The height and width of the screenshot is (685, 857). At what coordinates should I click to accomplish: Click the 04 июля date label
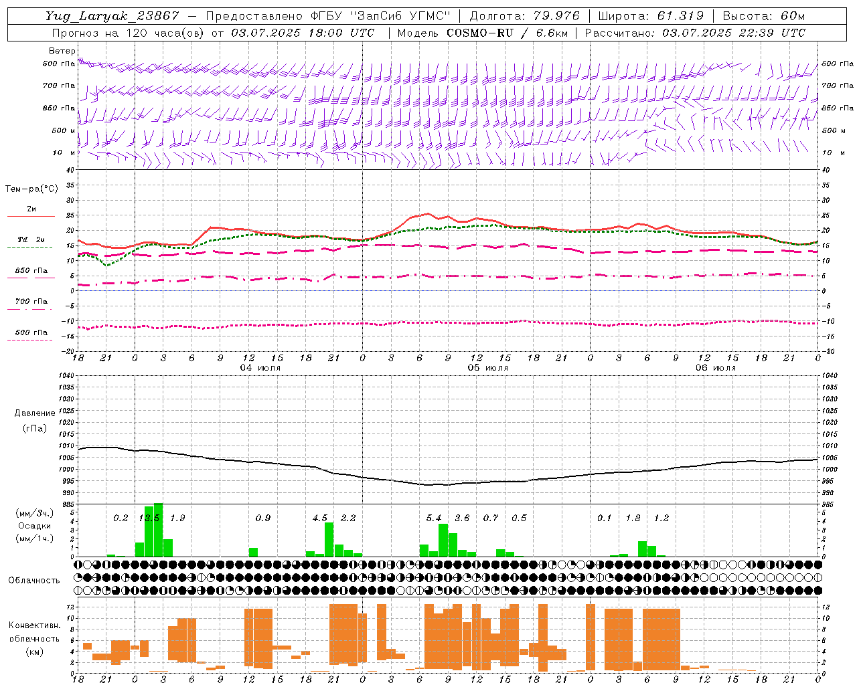(260, 368)
